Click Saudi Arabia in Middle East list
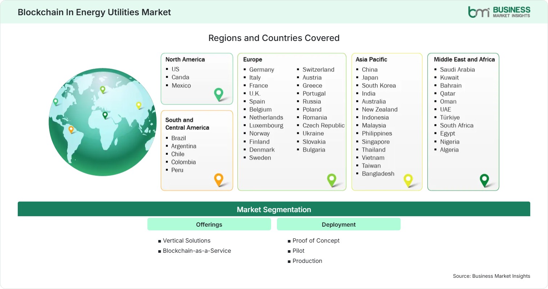This screenshot has height=289, width=548. [x=457, y=70]
